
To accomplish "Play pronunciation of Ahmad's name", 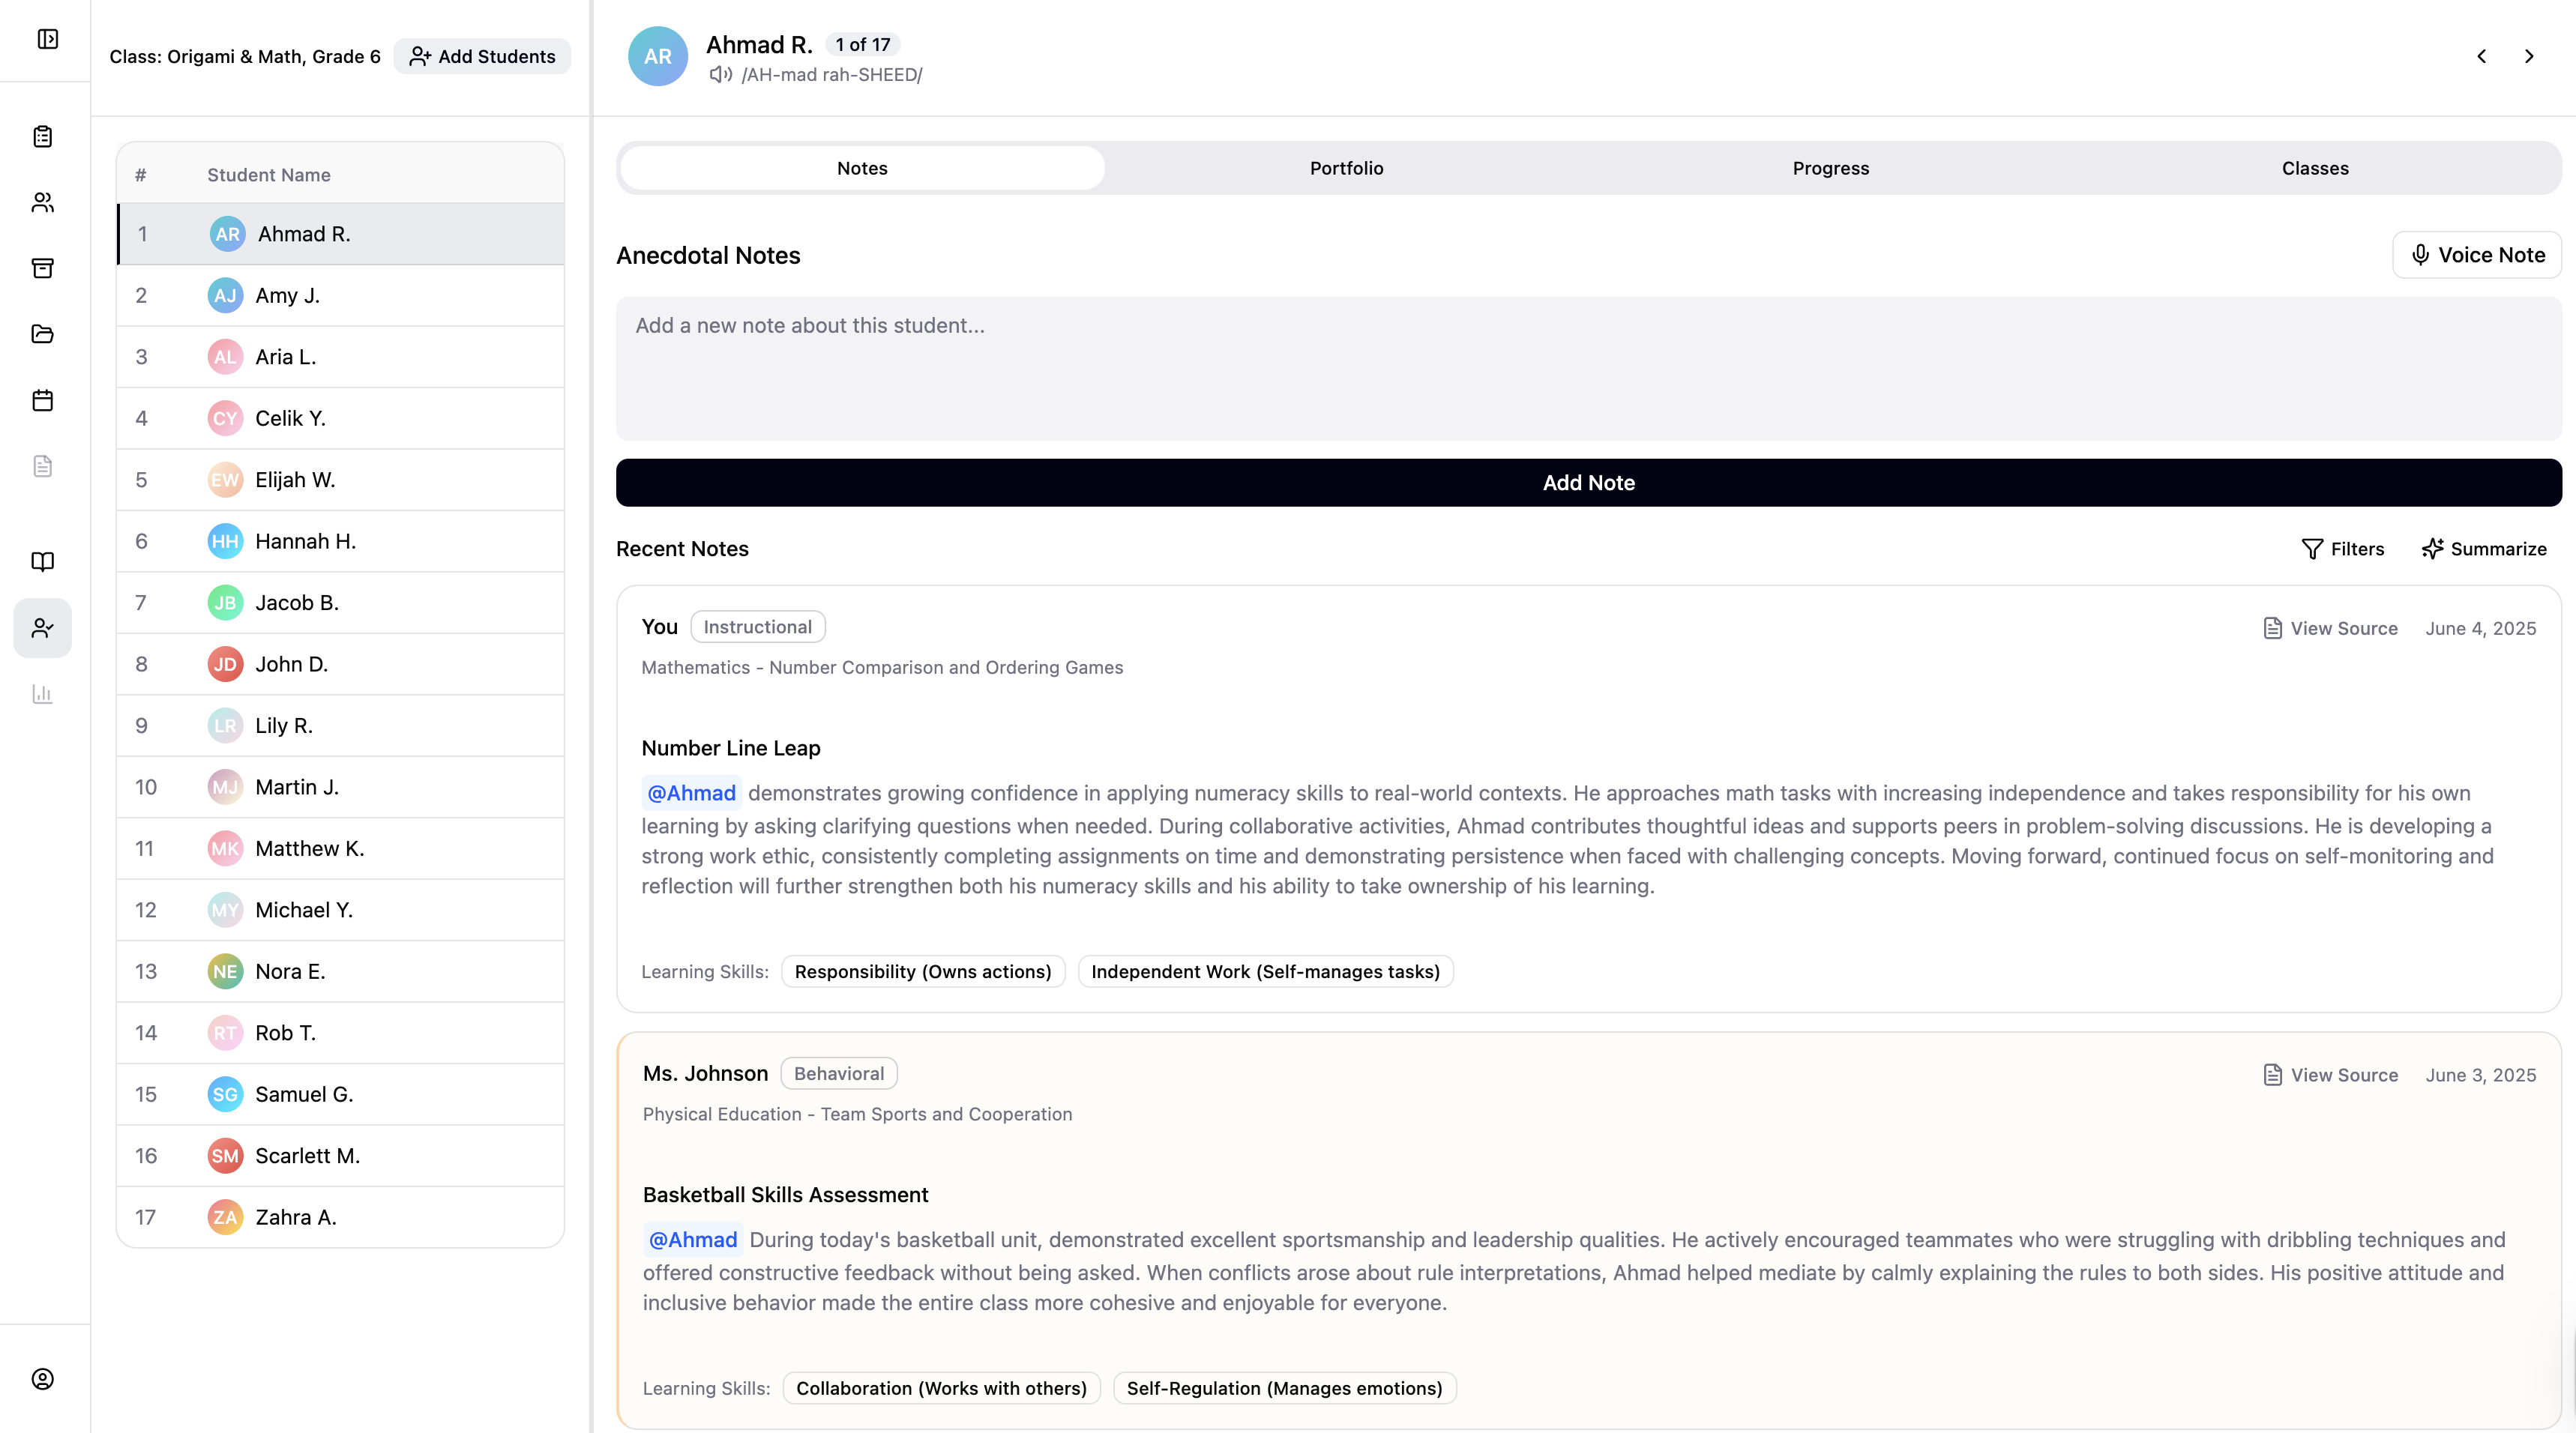I will [720, 74].
